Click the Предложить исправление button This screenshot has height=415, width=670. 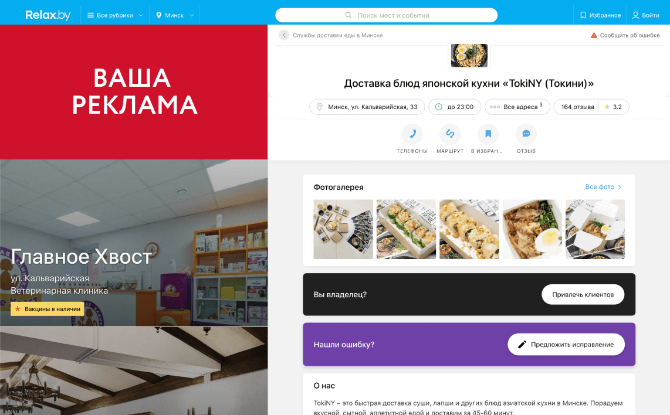point(566,345)
